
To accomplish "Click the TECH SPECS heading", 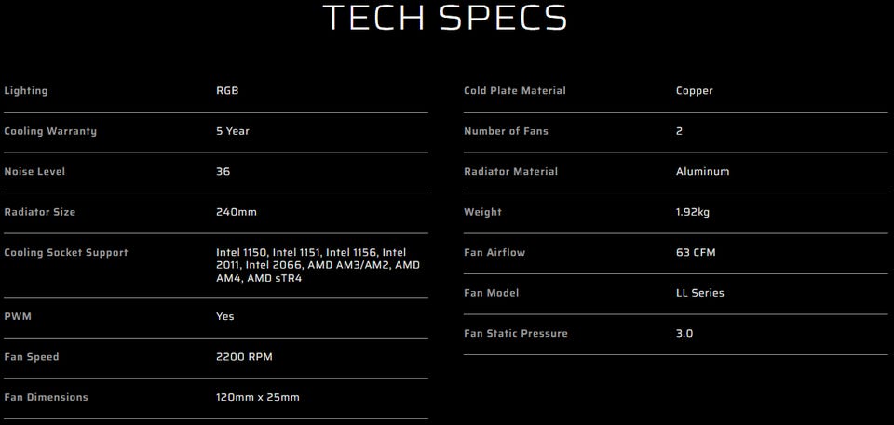I will coord(444,19).
